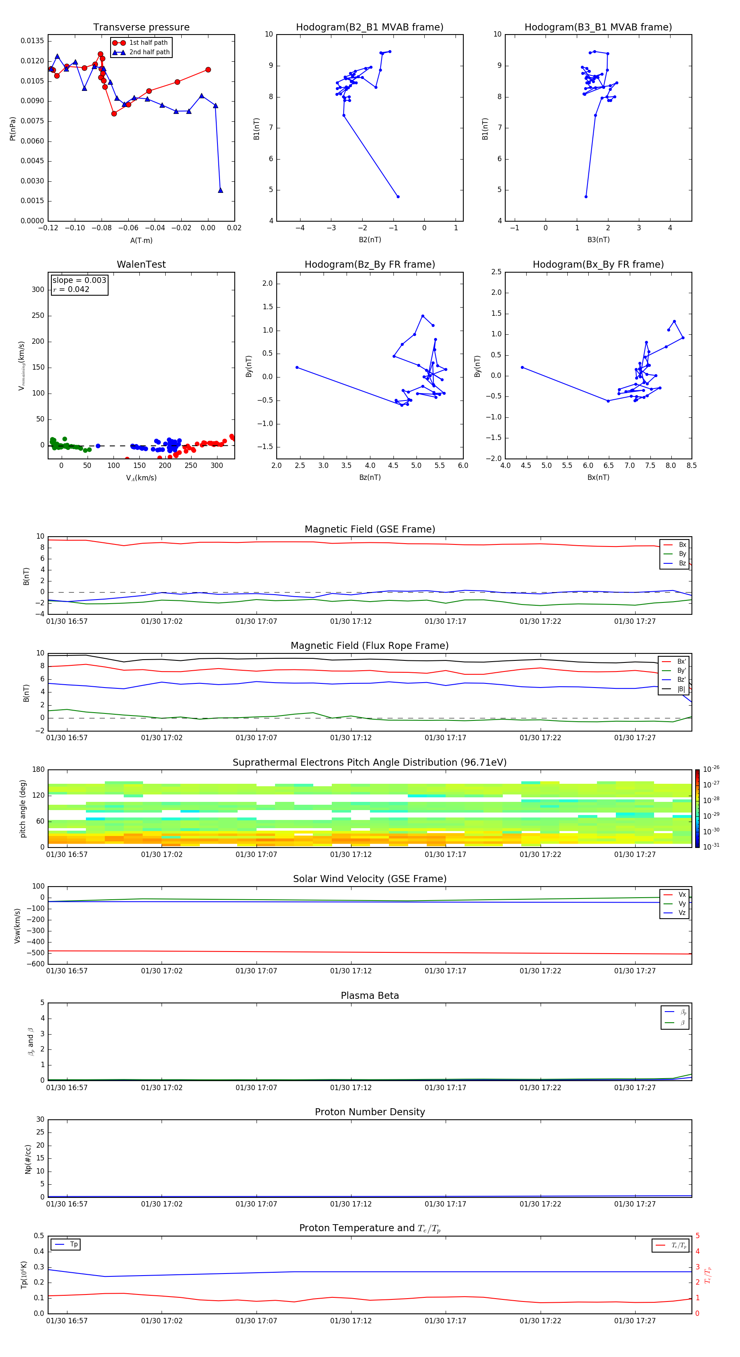Click the 10^-26 colorbar tick label
Viewport: 740px width, 1357px height.
tap(711, 769)
